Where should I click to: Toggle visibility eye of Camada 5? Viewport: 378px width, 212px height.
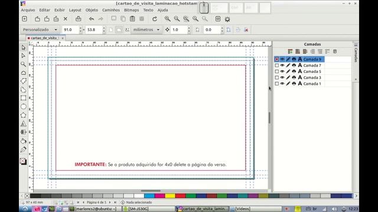282,71
